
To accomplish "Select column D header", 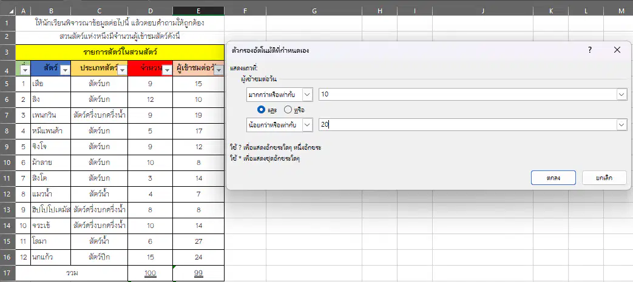I will click(x=150, y=12).
